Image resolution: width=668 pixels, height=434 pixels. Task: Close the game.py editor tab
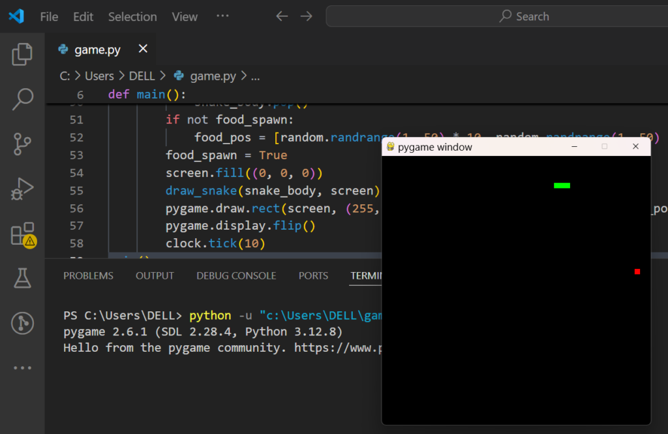pos(143,48)
